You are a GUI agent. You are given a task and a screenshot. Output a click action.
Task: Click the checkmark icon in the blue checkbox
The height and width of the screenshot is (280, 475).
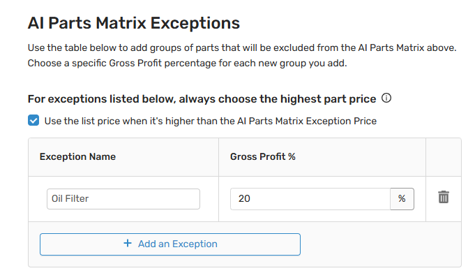(33, 120)
